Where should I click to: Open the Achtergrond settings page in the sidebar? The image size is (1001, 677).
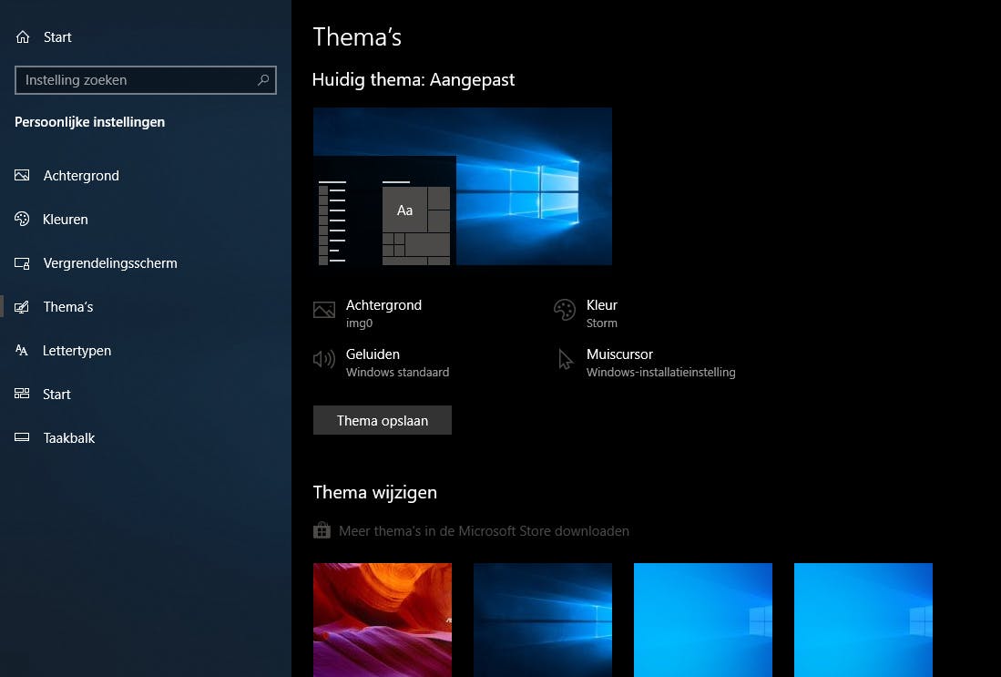click(x=146, y=175)
